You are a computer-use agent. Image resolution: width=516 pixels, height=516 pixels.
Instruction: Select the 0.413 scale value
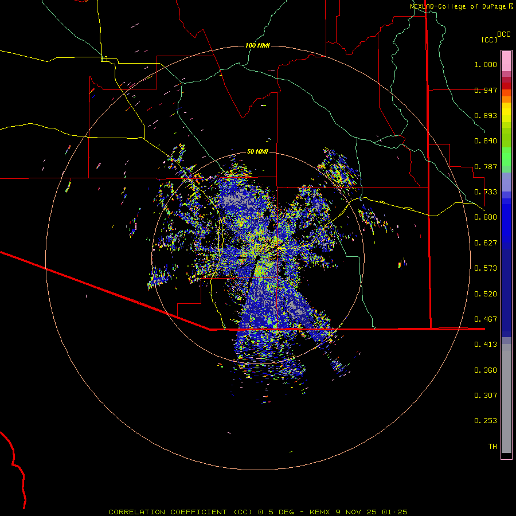click(486, 345)
